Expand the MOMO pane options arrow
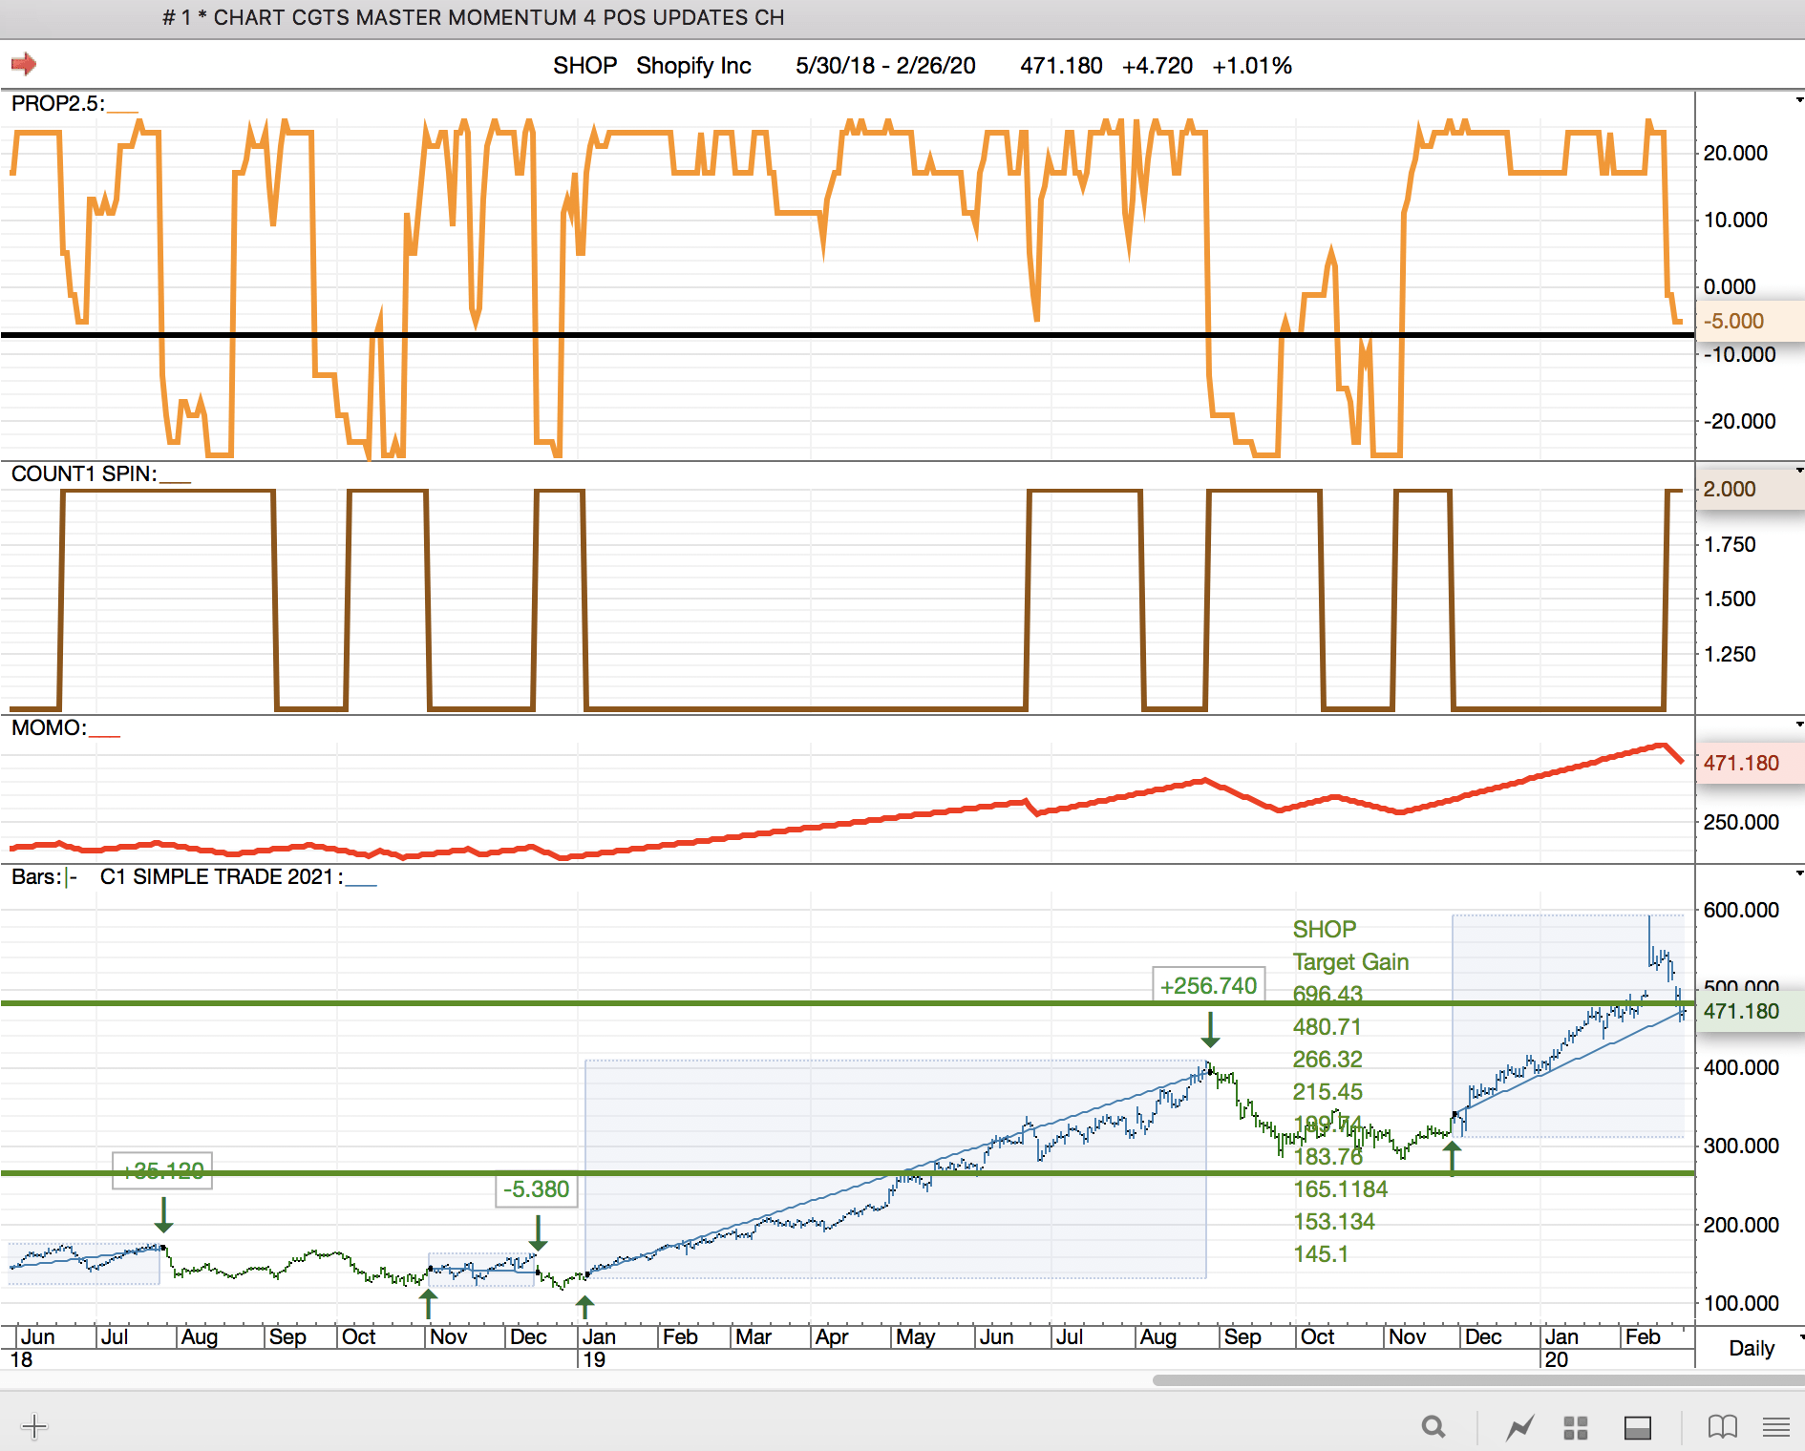 pyautogui.click(x=1799, y=725)
